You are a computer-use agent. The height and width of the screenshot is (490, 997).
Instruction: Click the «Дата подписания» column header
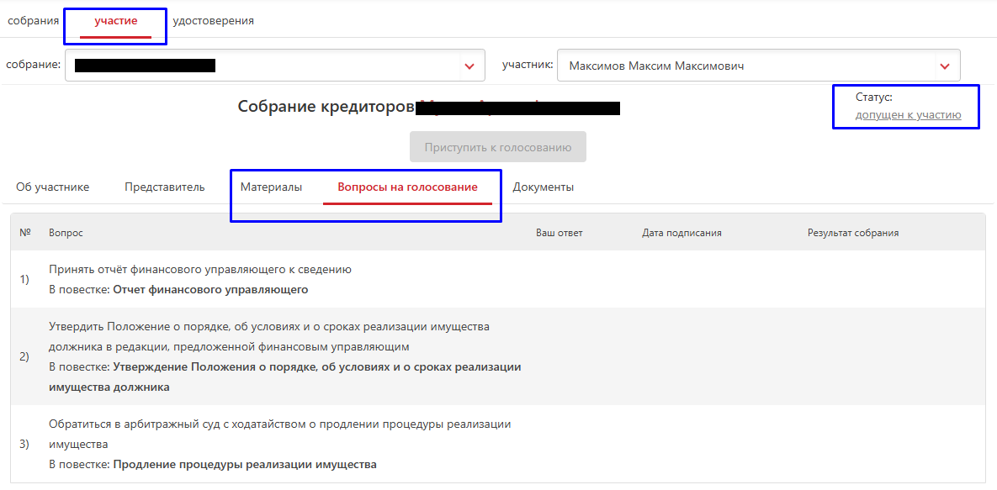pos(681,233)
